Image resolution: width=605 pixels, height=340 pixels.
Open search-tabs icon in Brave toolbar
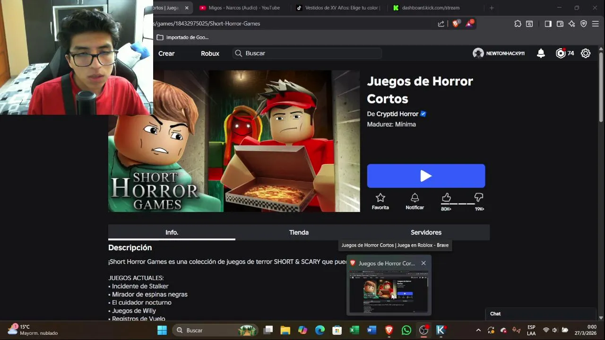tap(529, 24)
